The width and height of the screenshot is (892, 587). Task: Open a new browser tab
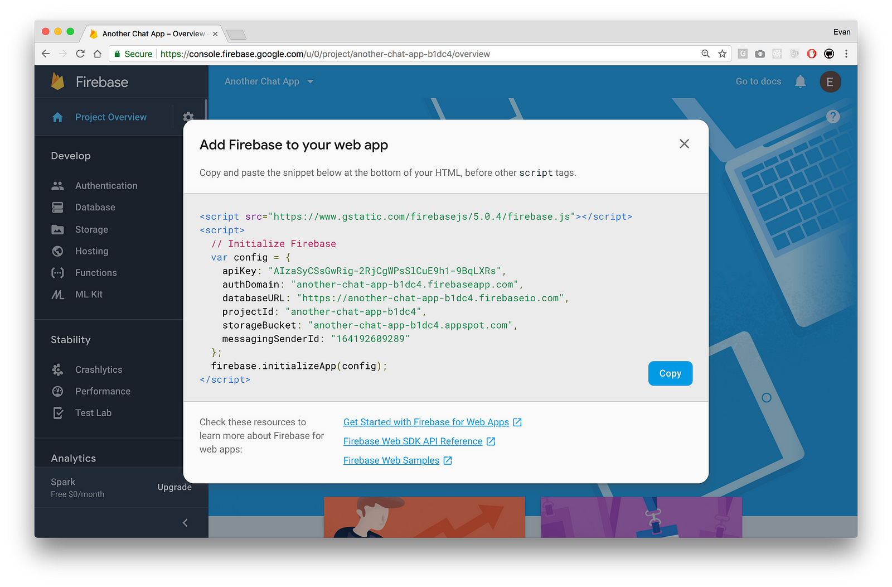[237, 35]
